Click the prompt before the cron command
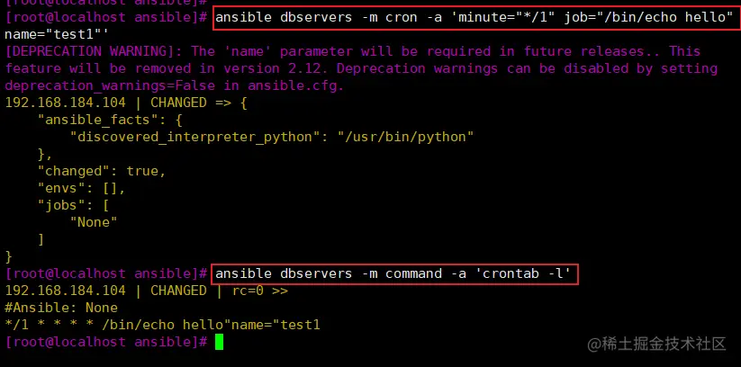This screenshot has width=741, height=367. pos(106,18)
